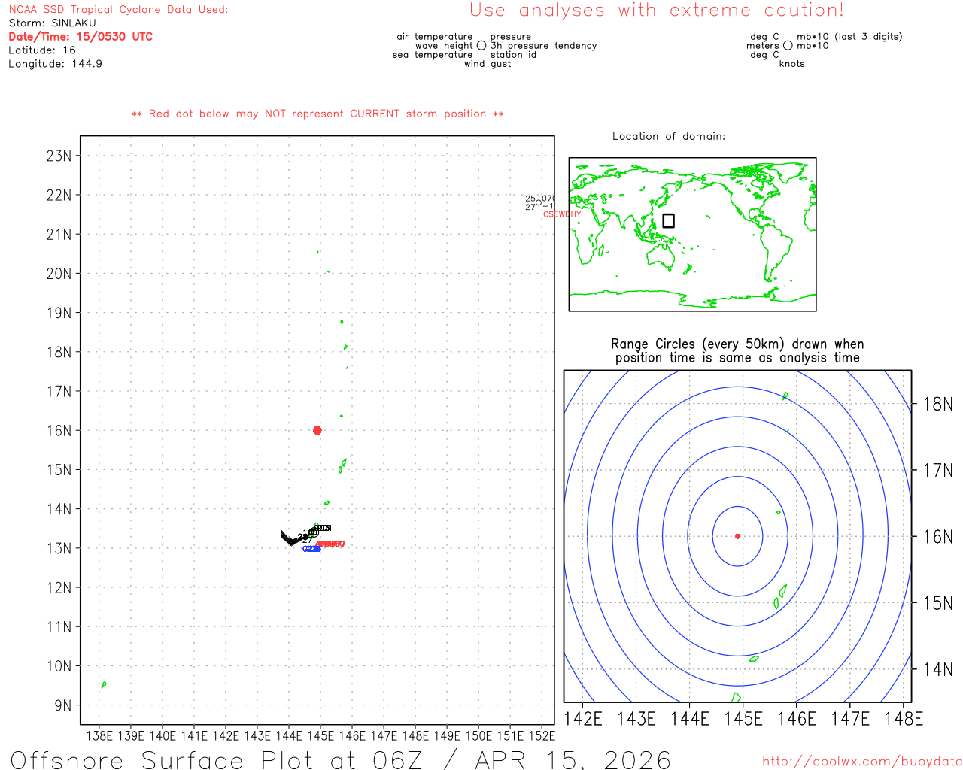The width and height of the screenshot is (963, 770).
Task: Select the 'air temperature' legend label
Action: tap(435, 37)
